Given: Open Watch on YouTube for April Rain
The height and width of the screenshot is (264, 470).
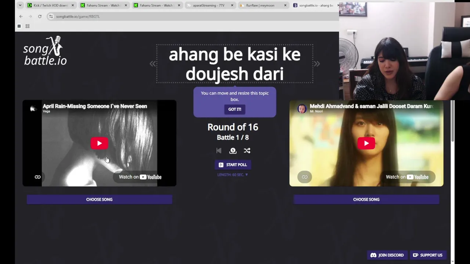Looking at the screenshot, I should [140, 177].
